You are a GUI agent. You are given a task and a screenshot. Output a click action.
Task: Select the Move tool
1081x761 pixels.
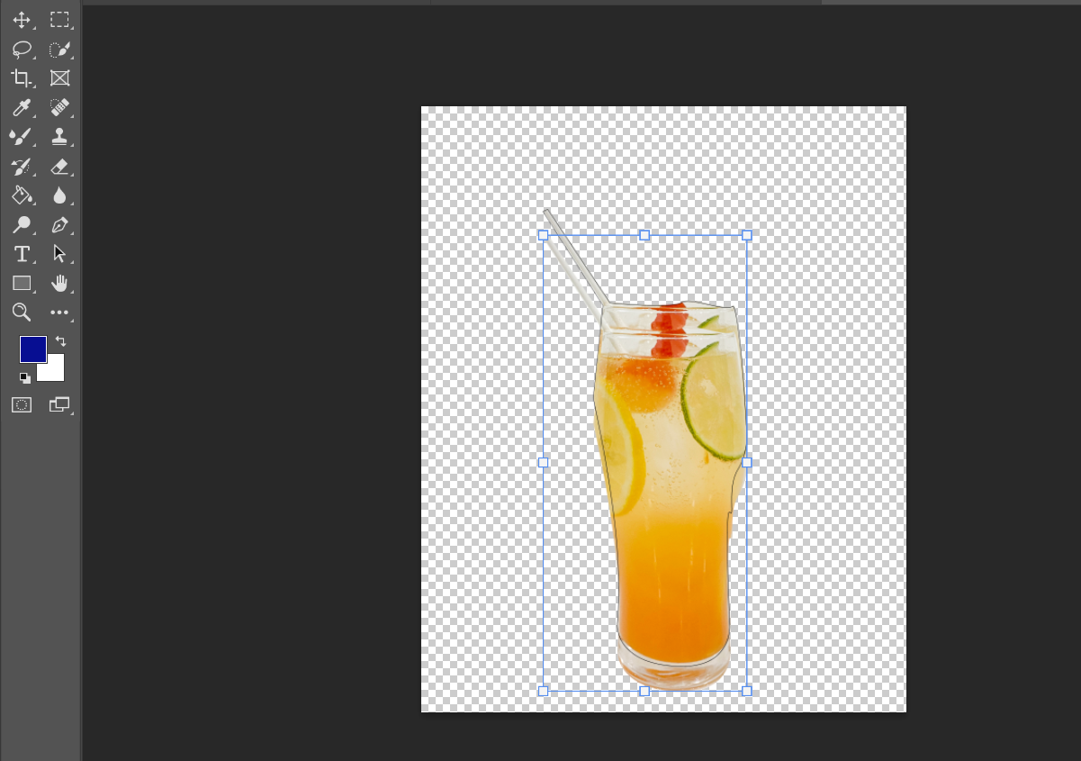(x=22, y=20)
